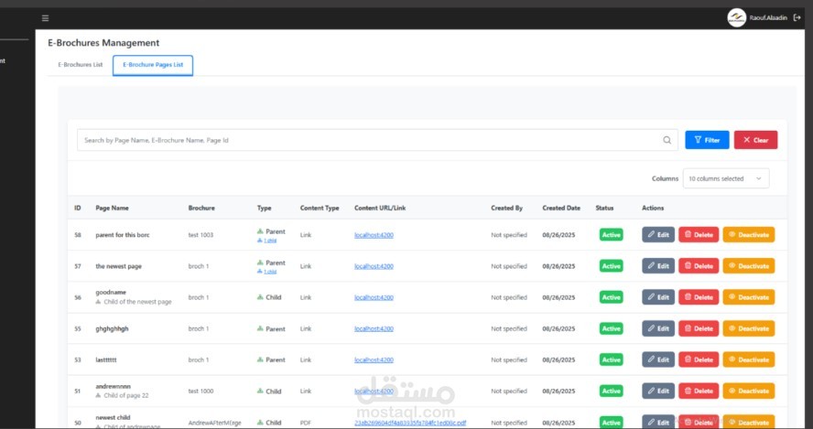
Task: Delete the 'parent for this borc' row
Action: [699, 235]
